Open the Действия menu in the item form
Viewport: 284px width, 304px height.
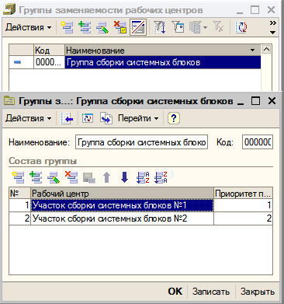[x=29, y=118]
